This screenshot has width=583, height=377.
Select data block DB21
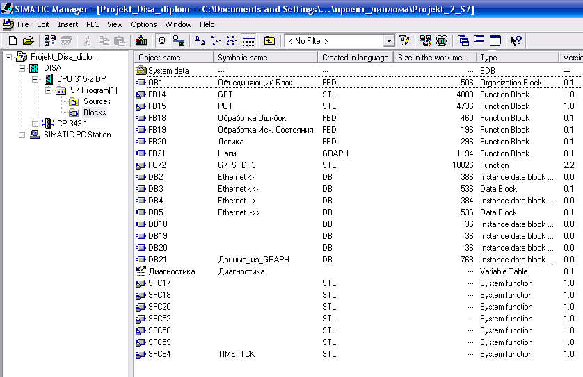click(157, 260)
